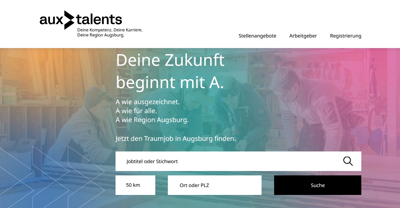400x208 pixels.
Task: Click the line "A wie für alle."
Action: coord(136,111)
